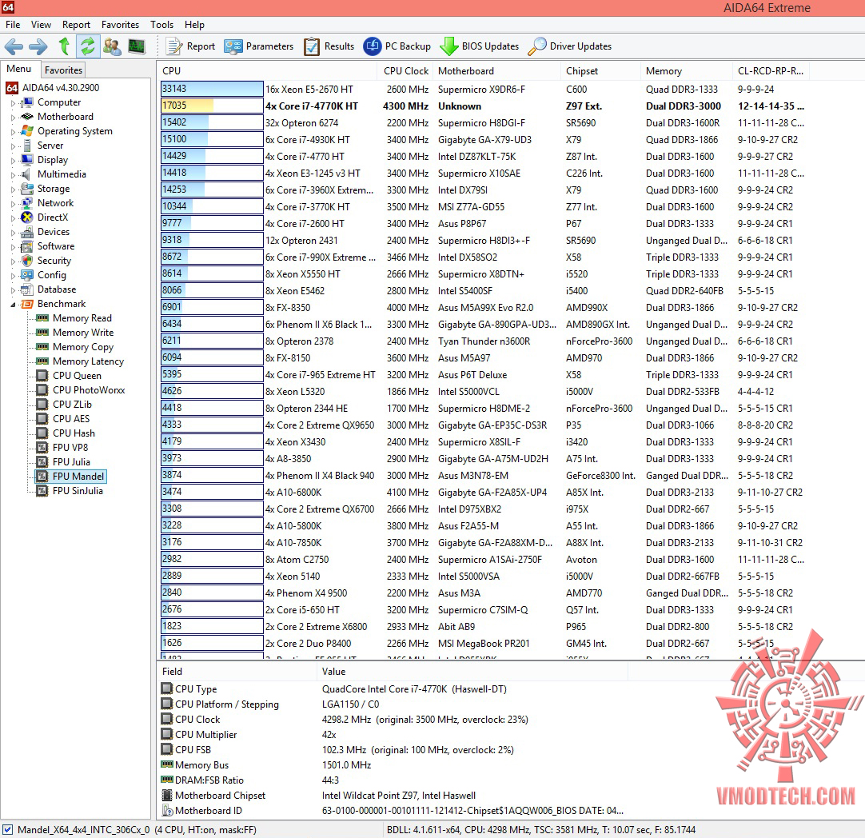Open the Help menu
This screenshot has width=865, height=838.
point(194,25)
